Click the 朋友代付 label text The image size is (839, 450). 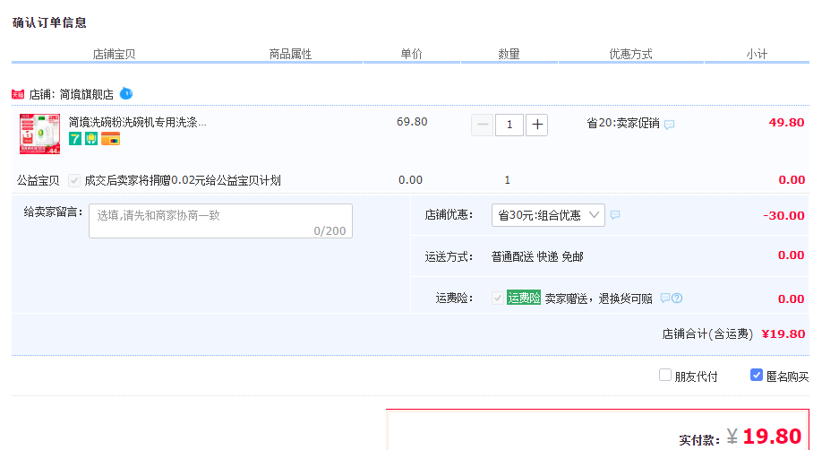tap(696, 376)
